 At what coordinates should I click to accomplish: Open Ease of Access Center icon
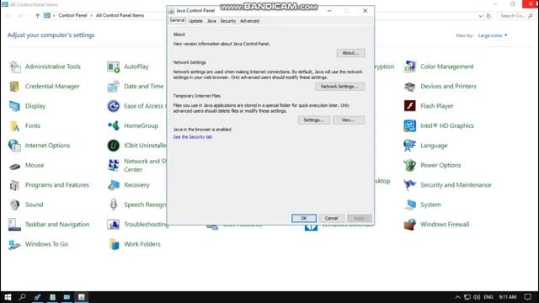coord(114,106)
